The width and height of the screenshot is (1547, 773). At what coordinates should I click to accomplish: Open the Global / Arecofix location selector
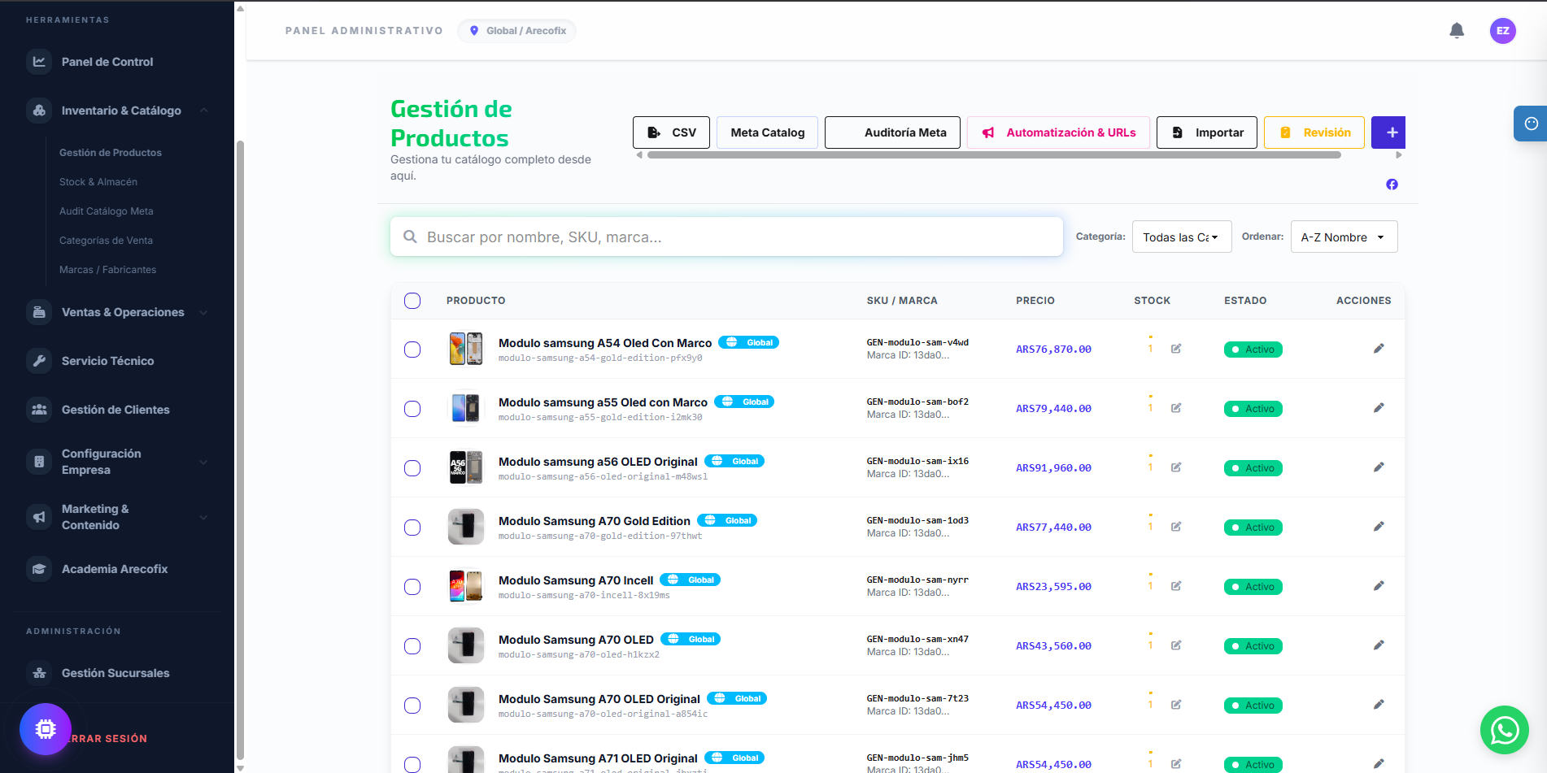(x=517, y=31)
